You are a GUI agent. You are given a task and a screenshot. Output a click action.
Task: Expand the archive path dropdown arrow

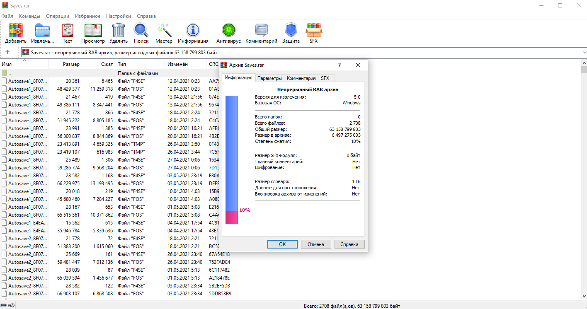584,53
